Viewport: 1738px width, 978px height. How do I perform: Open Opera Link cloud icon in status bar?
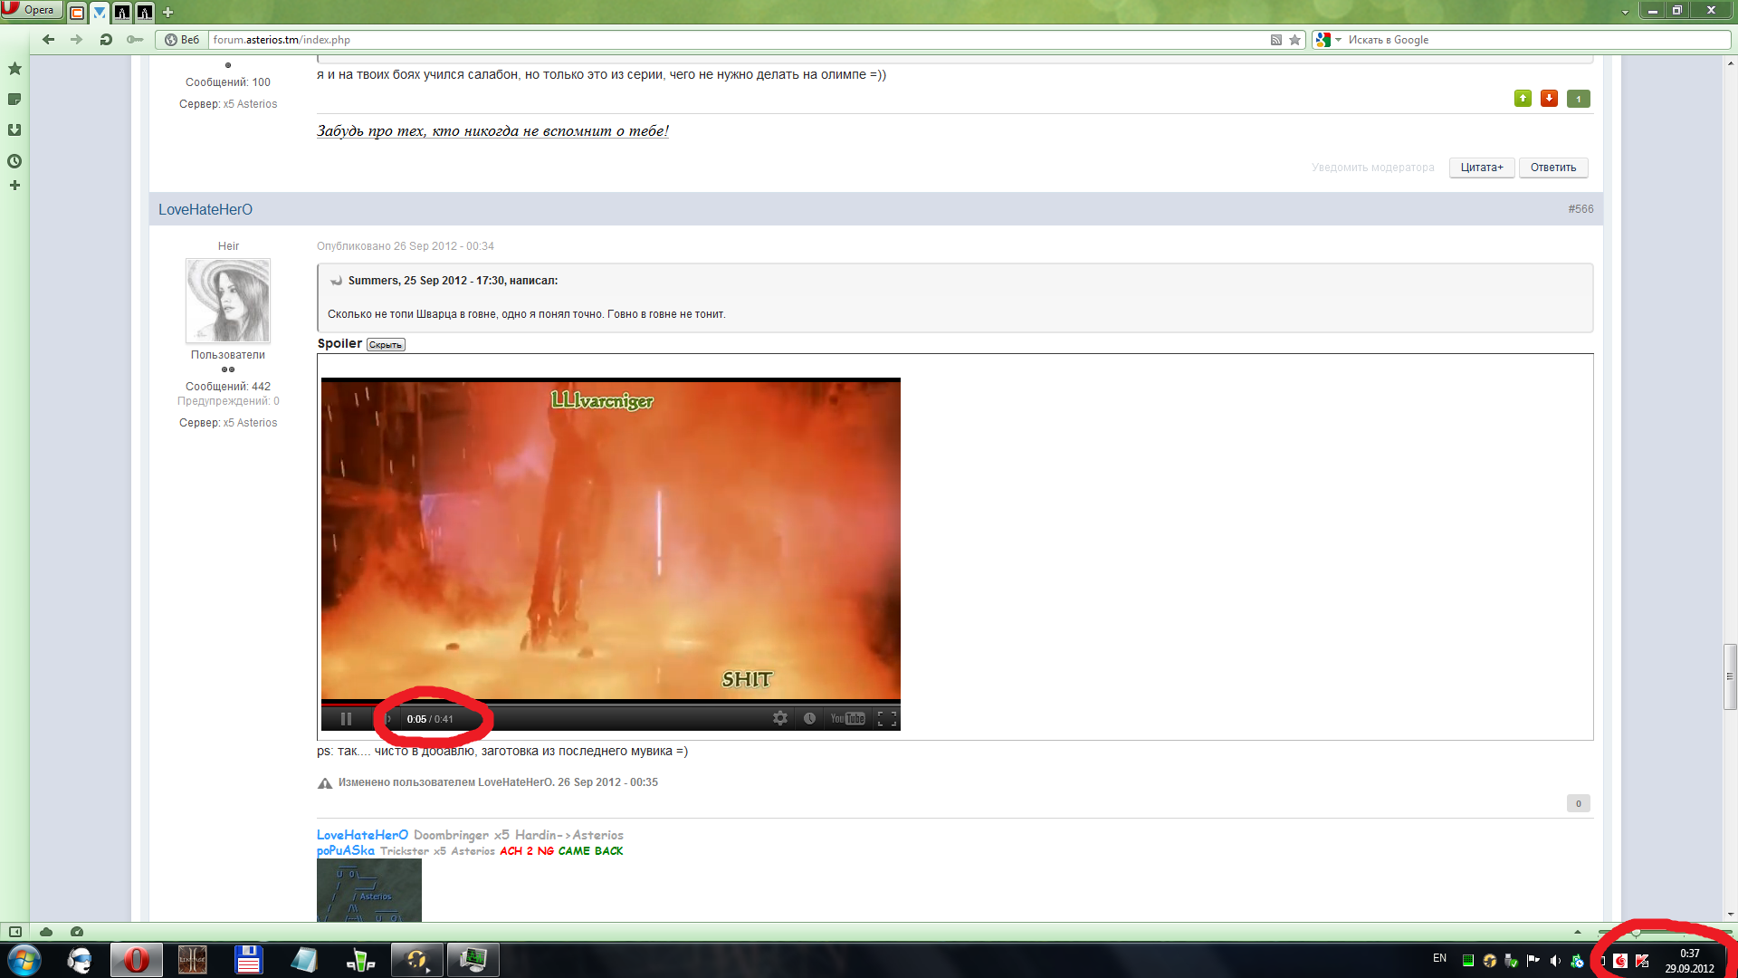pos(46,932)
